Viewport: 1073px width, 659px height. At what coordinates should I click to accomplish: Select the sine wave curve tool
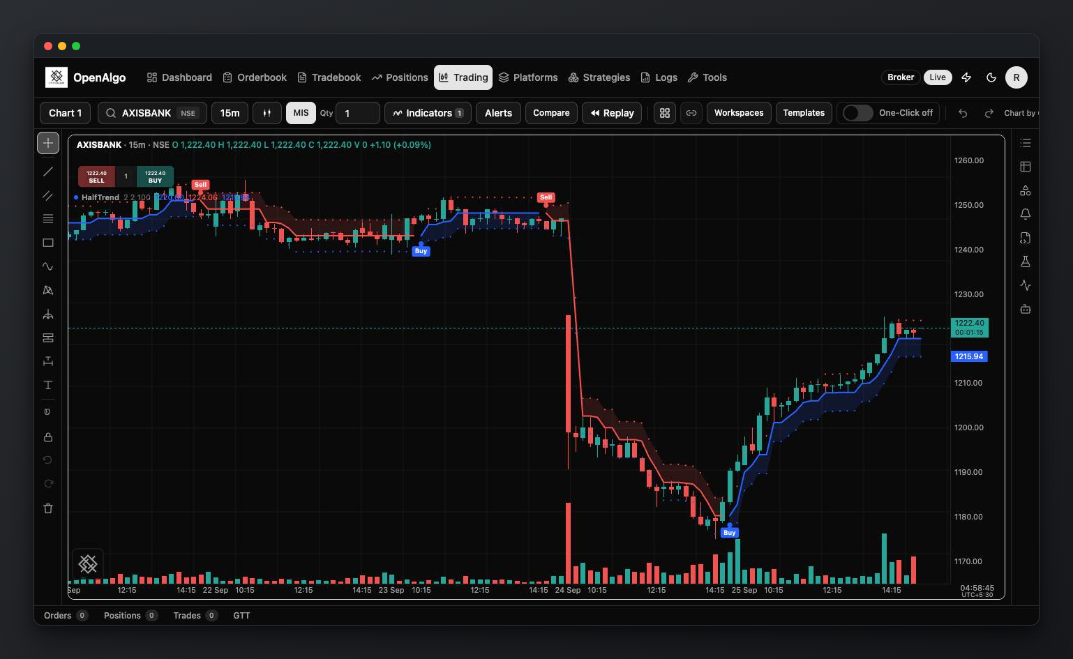[x=48, y=266]
